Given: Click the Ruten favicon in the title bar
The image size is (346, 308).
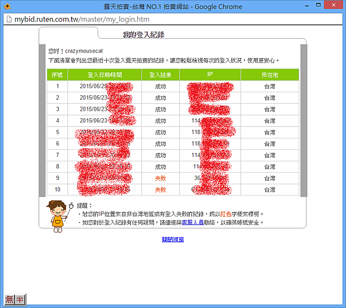Looking at the screenshot, I should coord(7,6).
